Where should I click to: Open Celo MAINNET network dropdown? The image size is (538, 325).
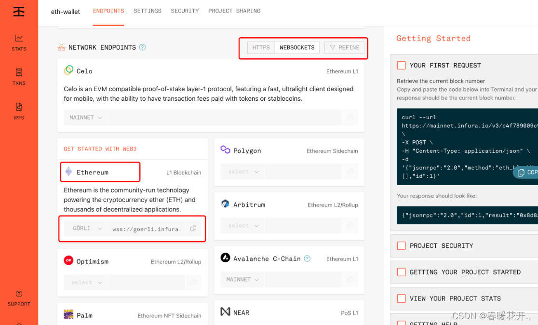click(x=85, y=117)
